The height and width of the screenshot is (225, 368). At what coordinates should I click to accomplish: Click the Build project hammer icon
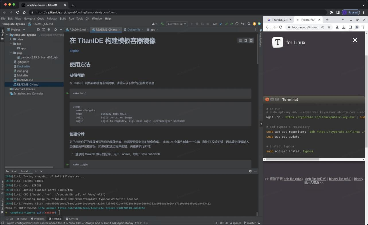click(x=162, y=24)
